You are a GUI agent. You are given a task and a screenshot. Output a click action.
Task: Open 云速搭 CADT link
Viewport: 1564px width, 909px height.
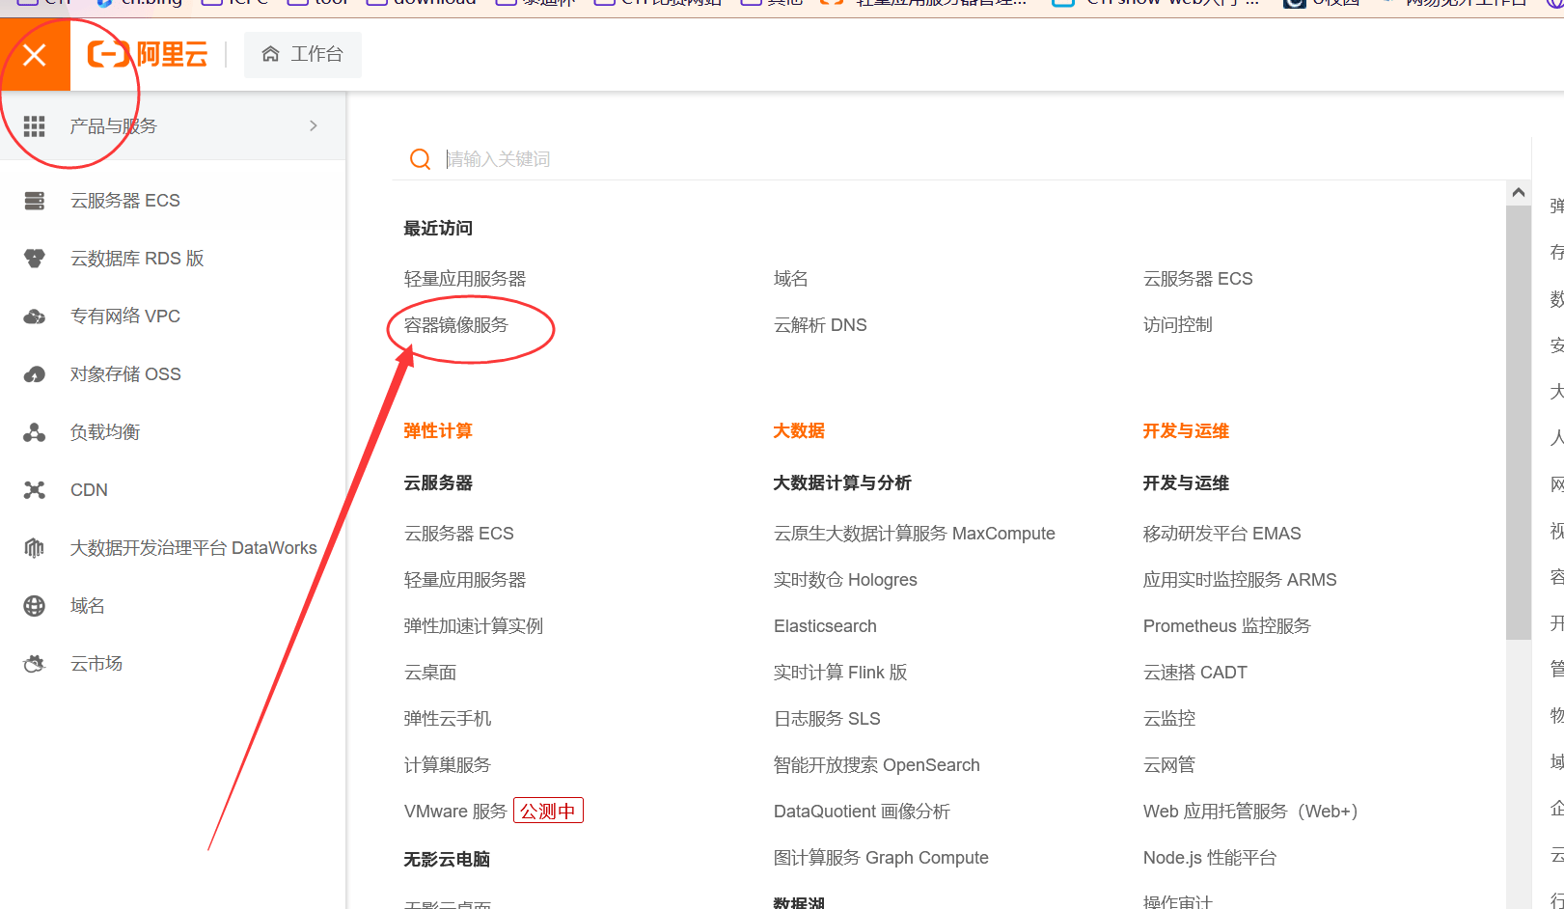(1194, 673)
